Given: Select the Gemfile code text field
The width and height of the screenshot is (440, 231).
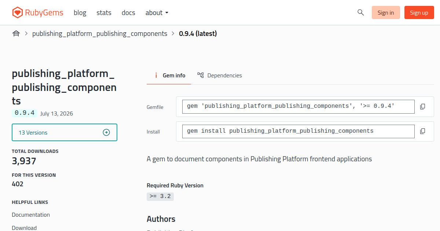Looking at the screenshot, I should tap(298, 106).
